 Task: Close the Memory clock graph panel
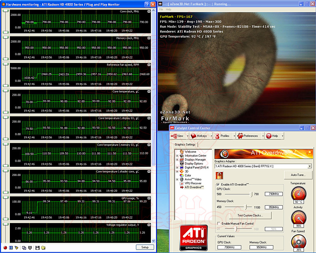coord(149,38)
